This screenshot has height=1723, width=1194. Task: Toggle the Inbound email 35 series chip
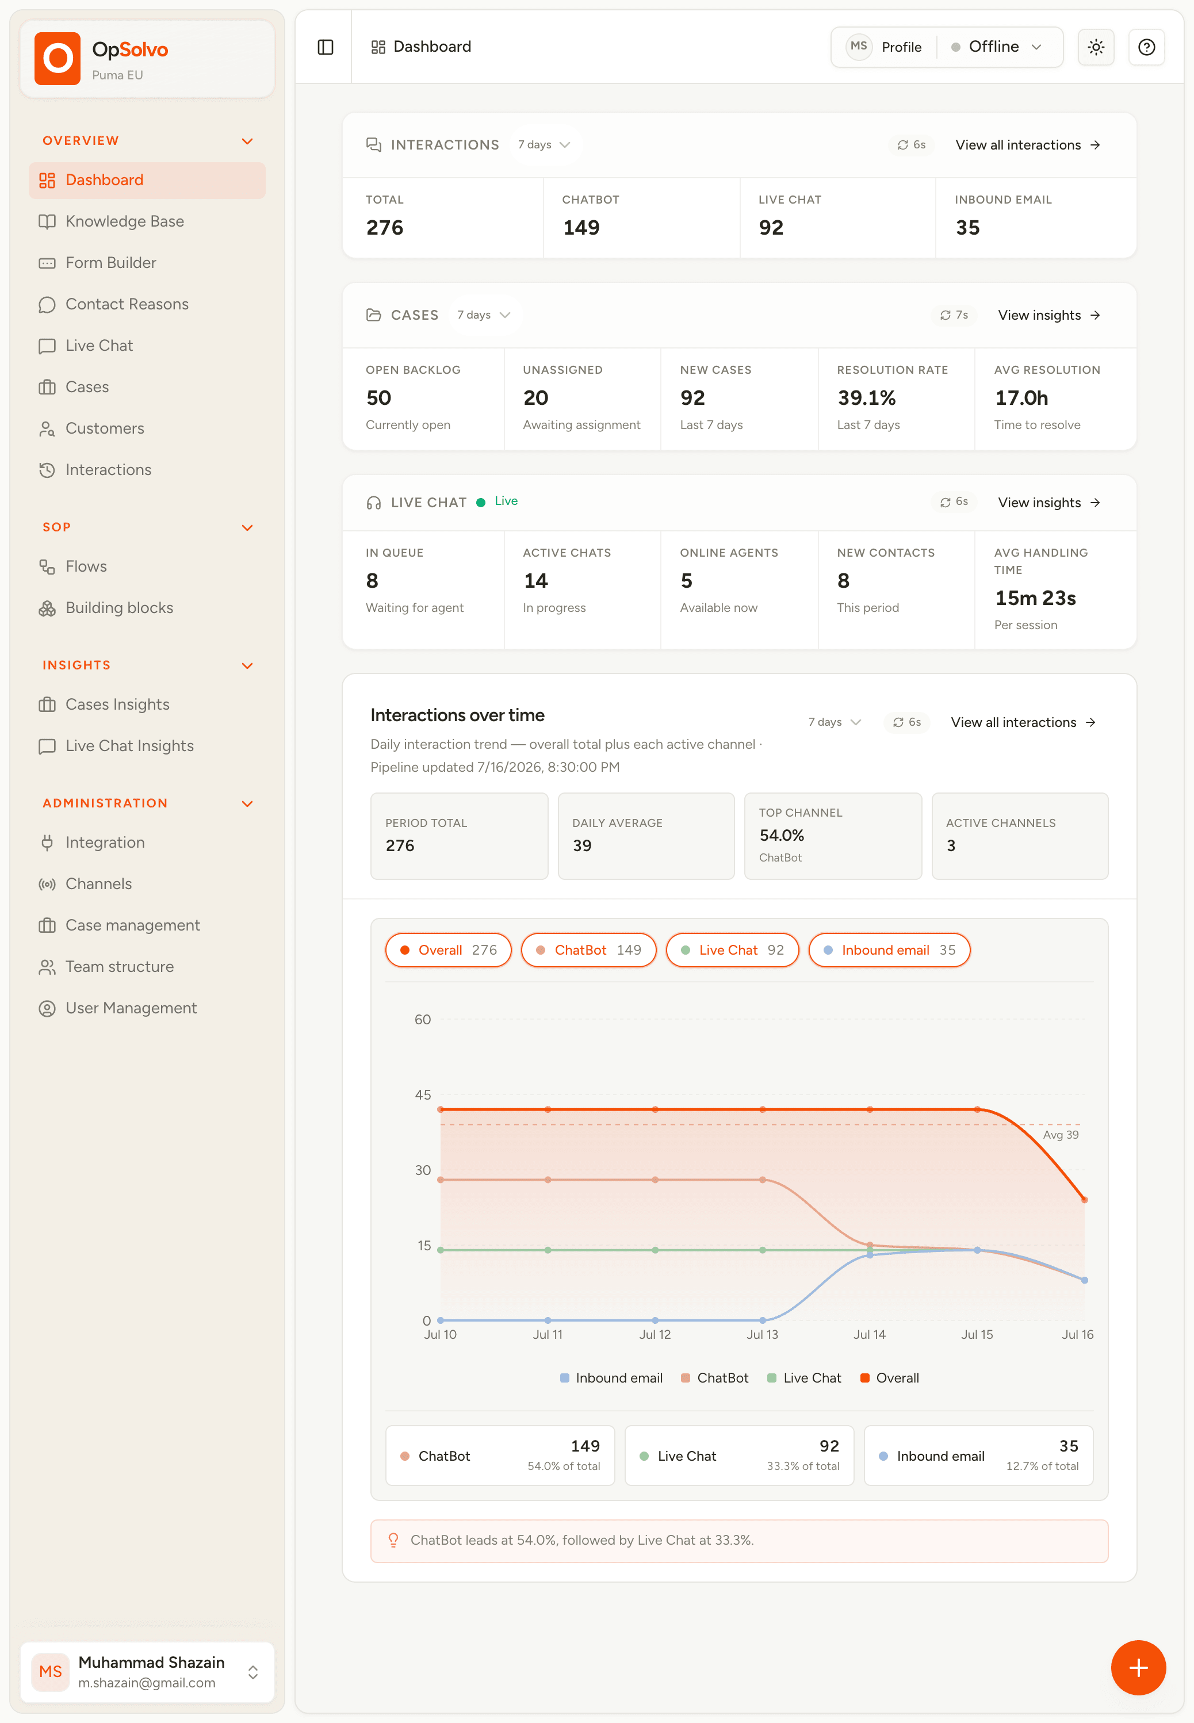[890, 949]
